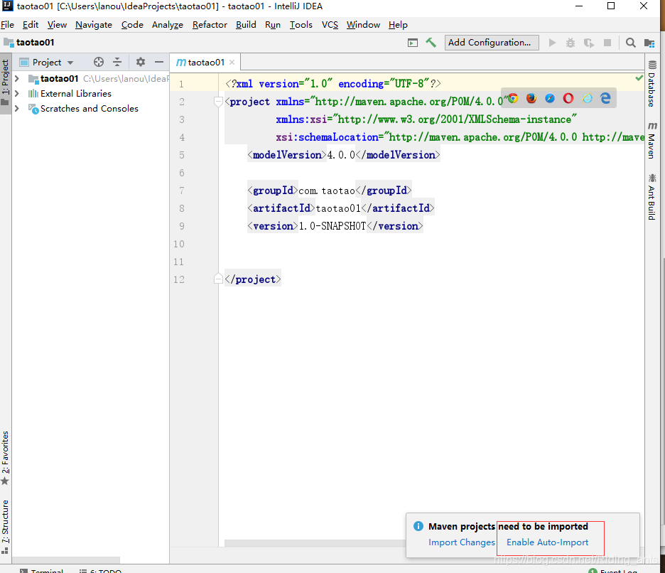Click the Stop square icon
The image size is (665, 573).
(x=607, y=43)
